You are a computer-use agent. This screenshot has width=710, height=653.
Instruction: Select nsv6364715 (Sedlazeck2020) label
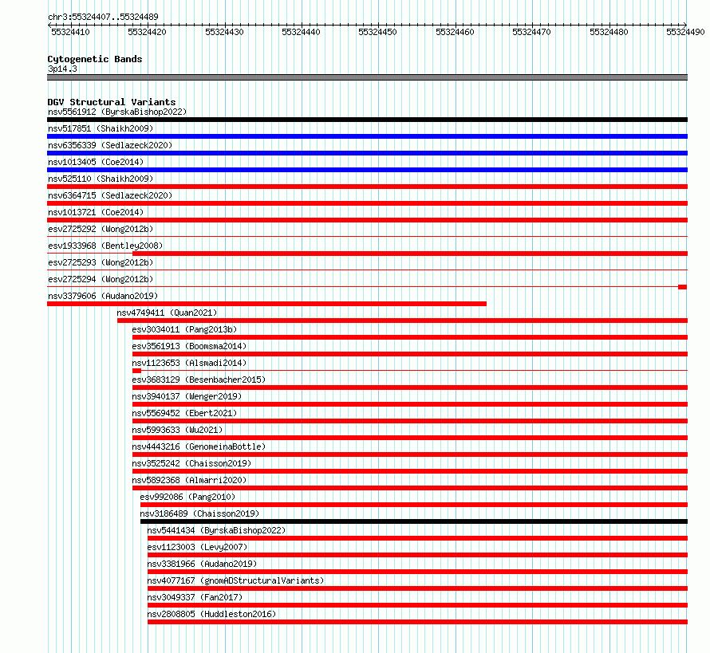[x=110, y=195]
